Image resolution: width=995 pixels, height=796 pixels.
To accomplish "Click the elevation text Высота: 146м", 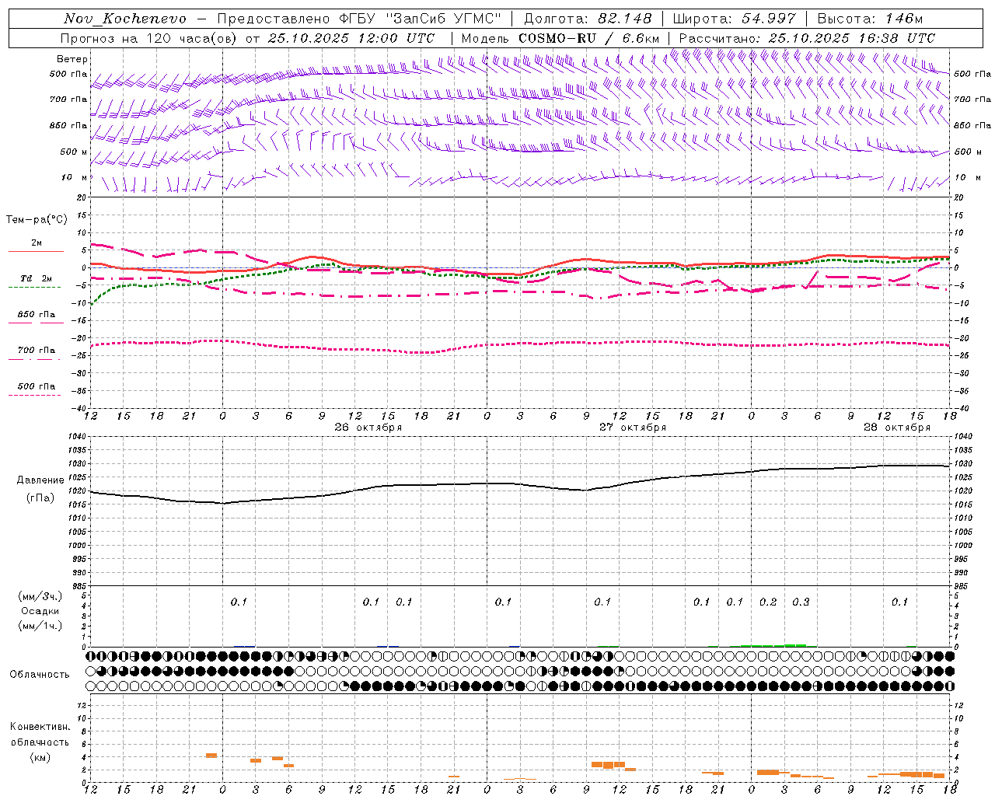I will point(871,19).
